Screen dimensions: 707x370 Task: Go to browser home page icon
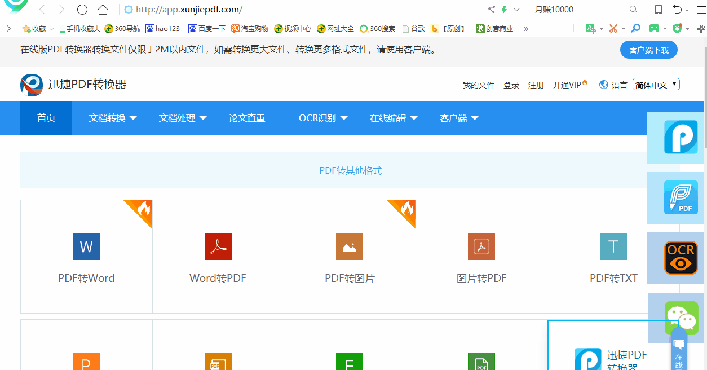click(x=103, y=10)
